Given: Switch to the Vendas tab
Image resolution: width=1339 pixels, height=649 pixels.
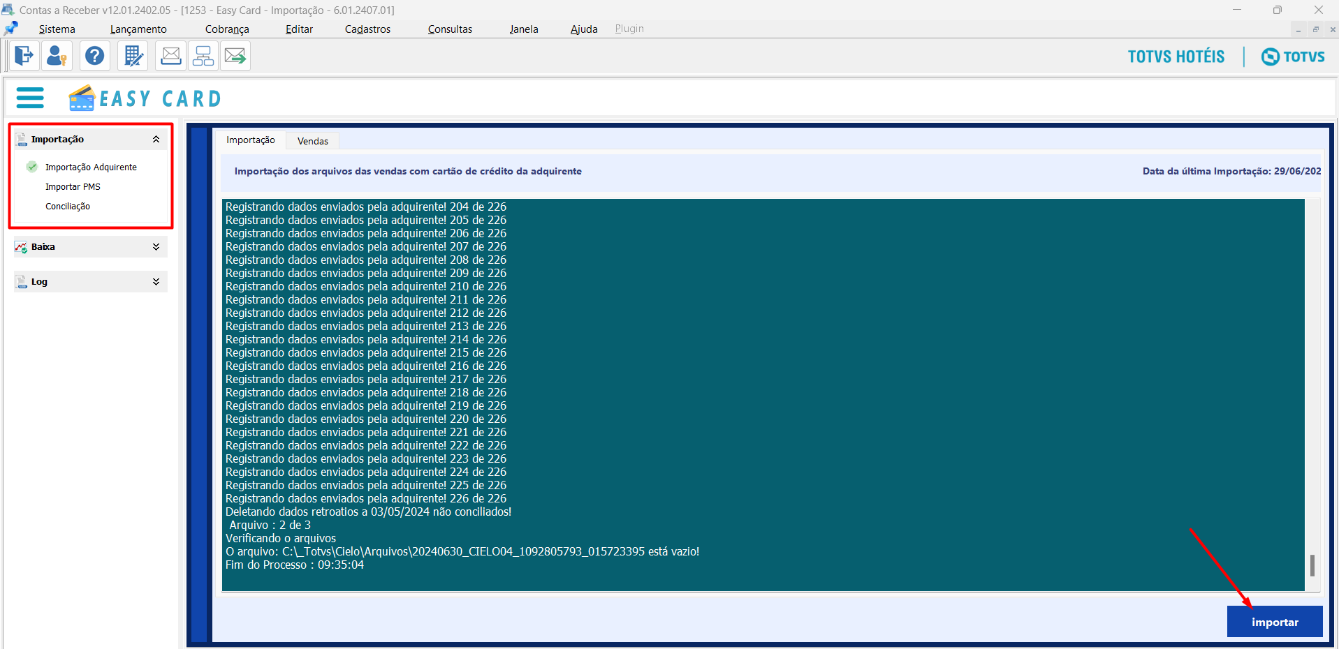Looking at the screenshot, I should 313,141.
